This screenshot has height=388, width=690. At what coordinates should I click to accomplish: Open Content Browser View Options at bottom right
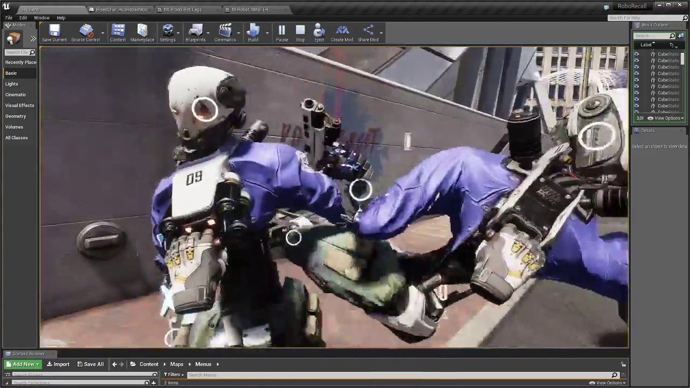tap(608, 383)
